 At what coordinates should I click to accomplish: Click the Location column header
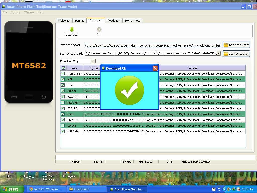(193, 68)
